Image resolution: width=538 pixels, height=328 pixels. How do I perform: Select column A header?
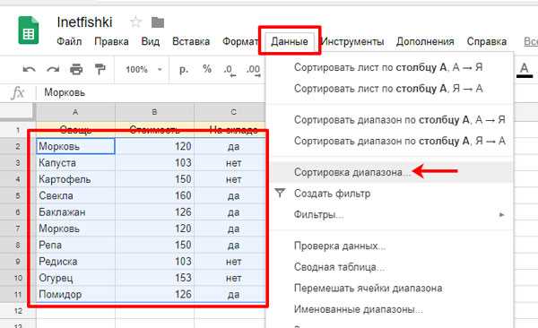75,112
